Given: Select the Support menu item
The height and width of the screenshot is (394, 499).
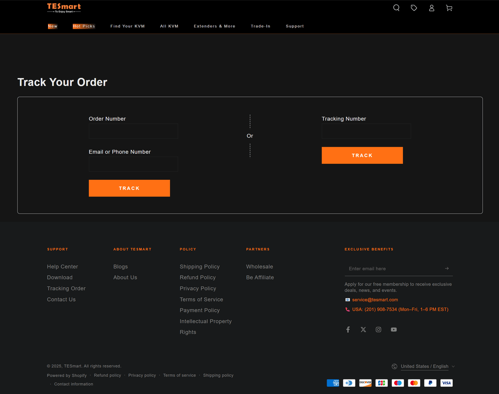Looking at the screenshot, I should [295, 26].
